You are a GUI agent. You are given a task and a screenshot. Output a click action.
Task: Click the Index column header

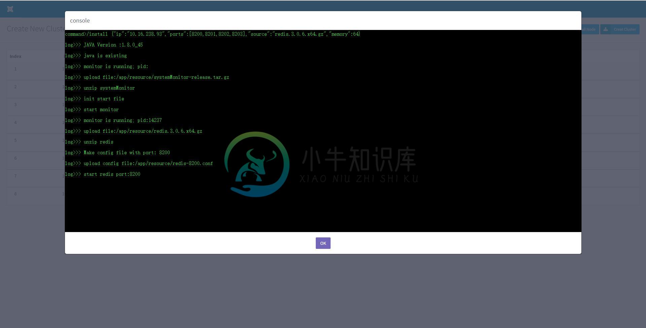click(15, 56)
